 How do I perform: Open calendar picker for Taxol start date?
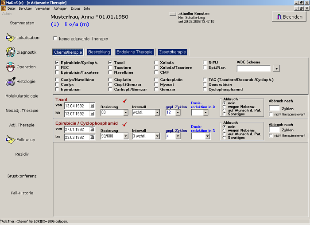coord(92,106)
